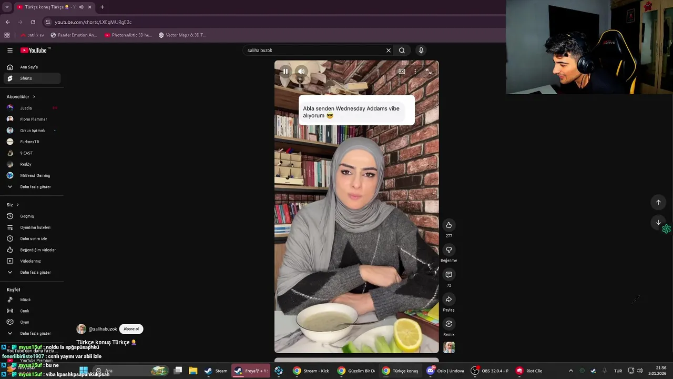673x379 pixels.
Task: Open the Orkun Işıtmak channel
Action: click(32, 131)
